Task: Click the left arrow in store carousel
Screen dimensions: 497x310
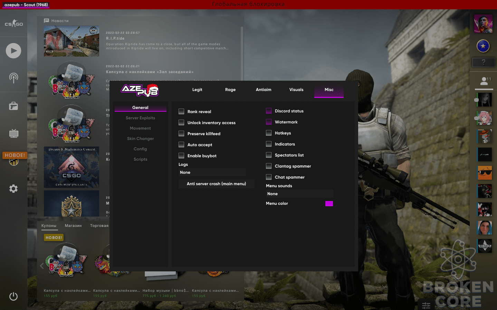Action: (x=41, y=266)
